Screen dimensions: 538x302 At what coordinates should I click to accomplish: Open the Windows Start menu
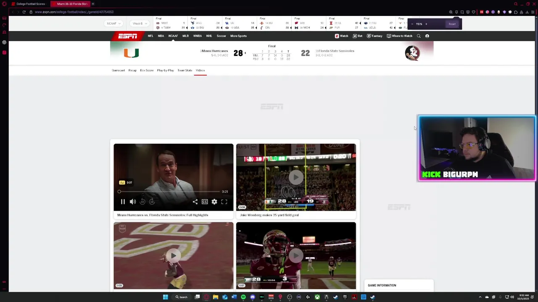click(165, 297)
